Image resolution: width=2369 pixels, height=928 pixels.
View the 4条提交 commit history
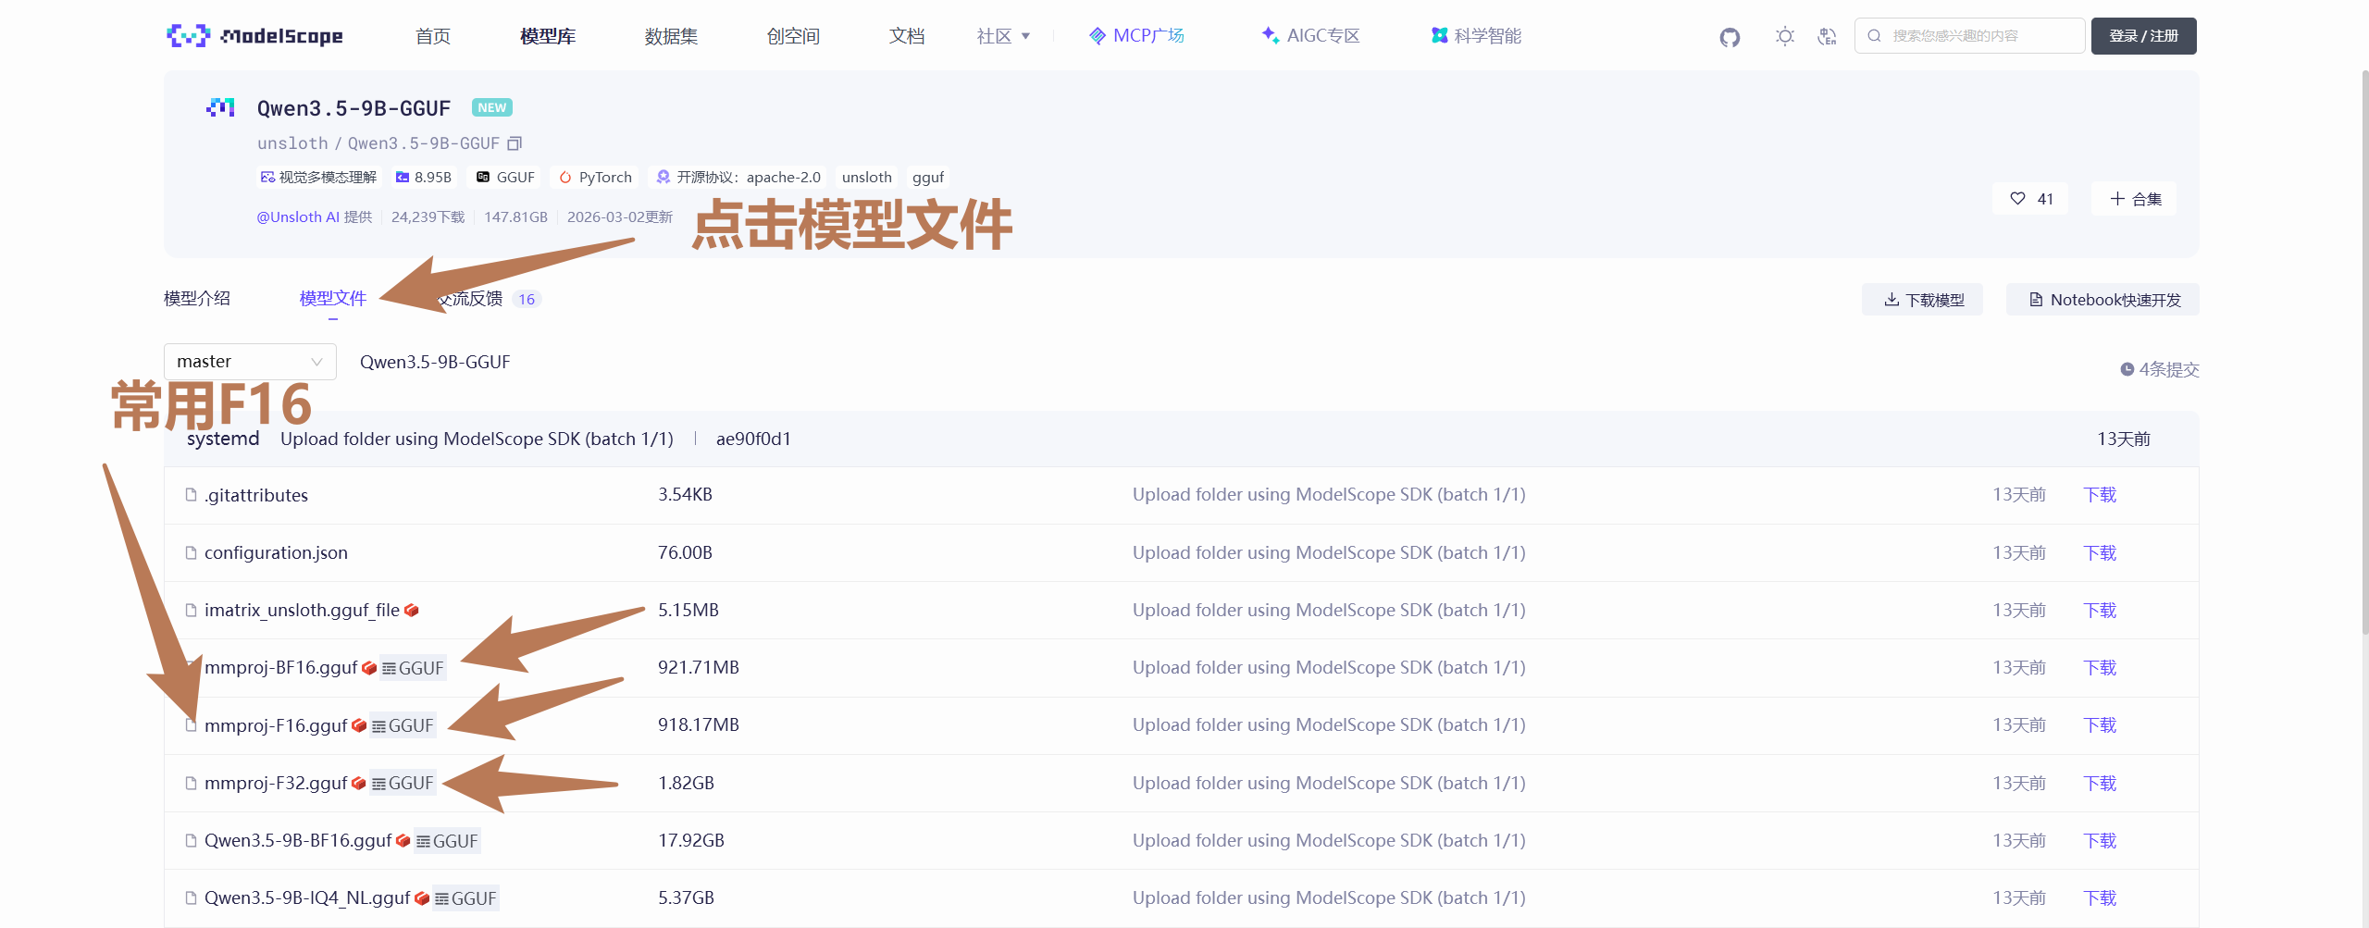(x=2160, y=369)
